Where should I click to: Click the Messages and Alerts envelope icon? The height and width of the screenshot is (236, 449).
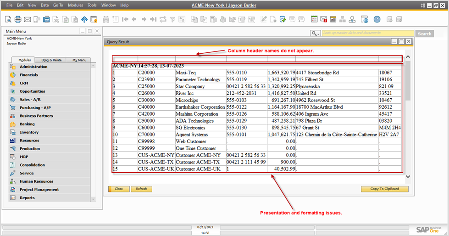323,19
